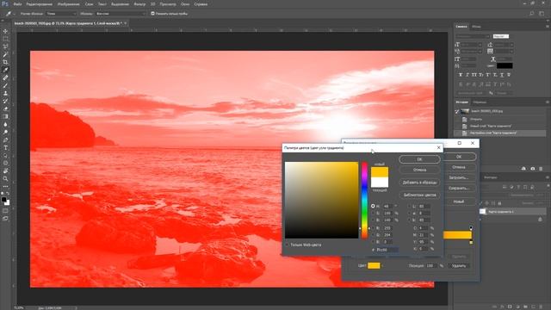Click OK in the color picker dialog
Screen dimensions: 551x310
pyautogui.click(x=419, y=159)
